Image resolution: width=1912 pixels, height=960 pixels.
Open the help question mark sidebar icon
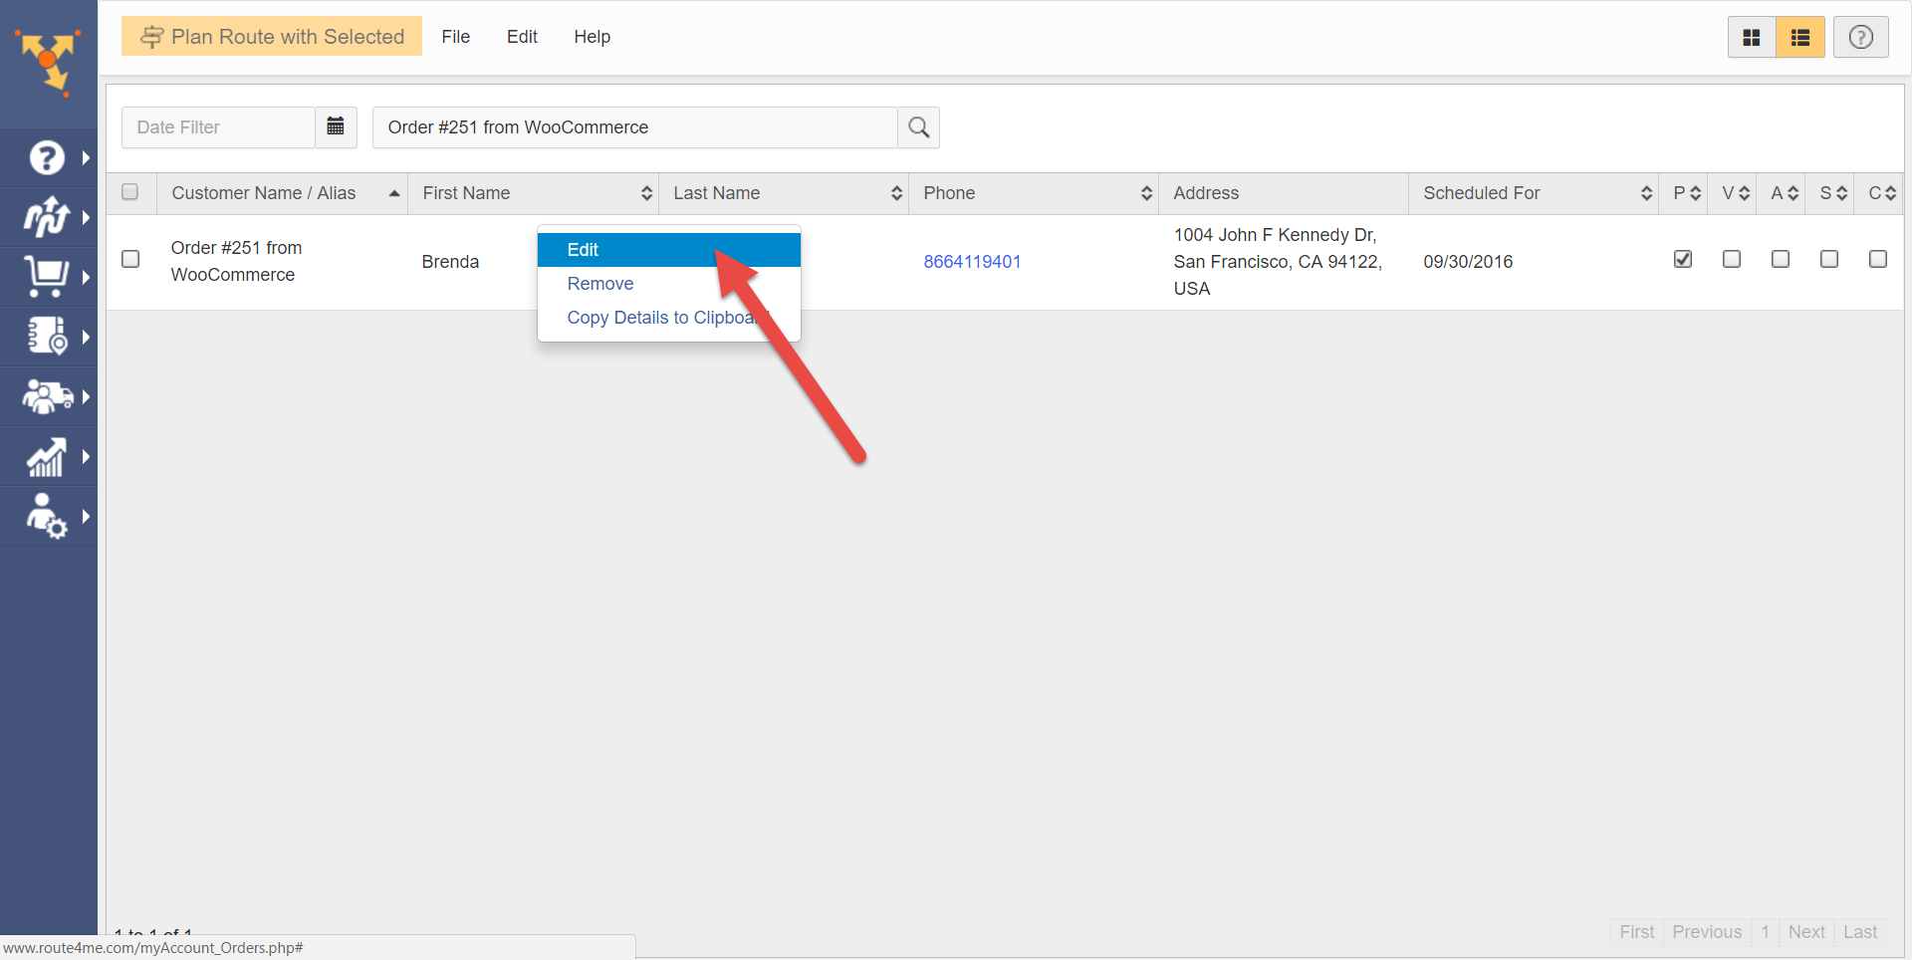pos(47,157)
